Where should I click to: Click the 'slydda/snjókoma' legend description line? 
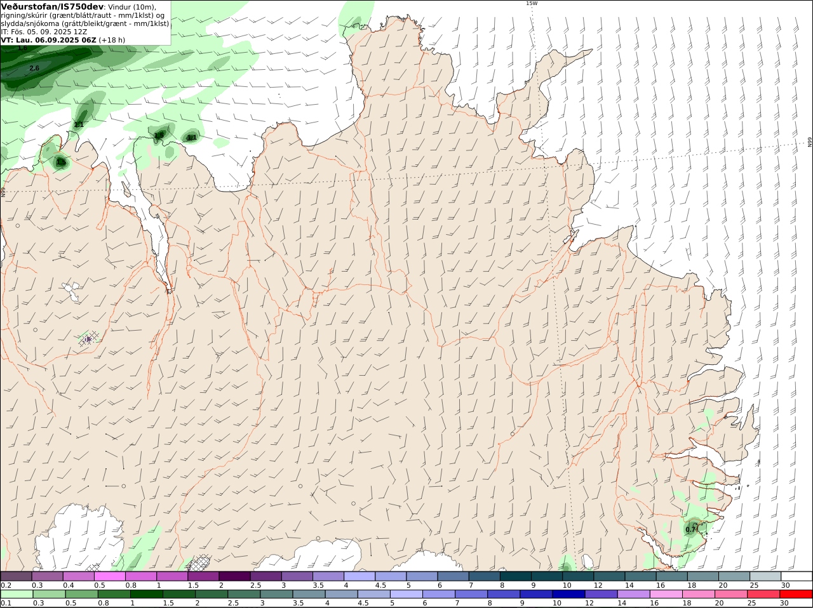[x=85, y=23]
